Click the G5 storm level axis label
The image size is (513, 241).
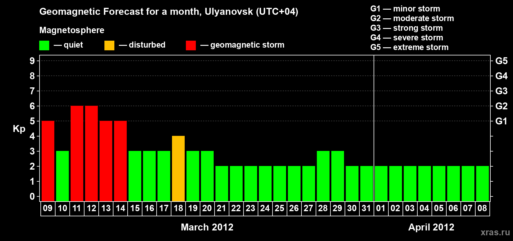[x=502, y=61]
